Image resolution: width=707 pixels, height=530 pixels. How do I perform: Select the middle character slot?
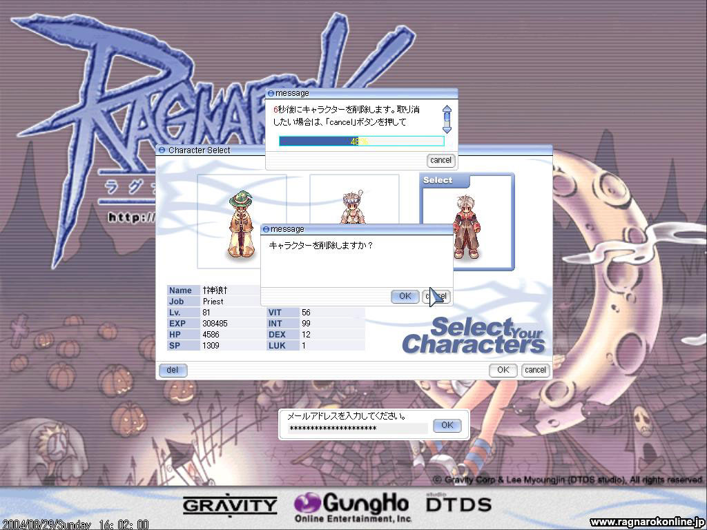click(x=354, y=199)
